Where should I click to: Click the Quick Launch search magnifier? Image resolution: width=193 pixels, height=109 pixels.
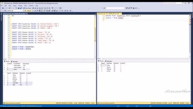182,3
